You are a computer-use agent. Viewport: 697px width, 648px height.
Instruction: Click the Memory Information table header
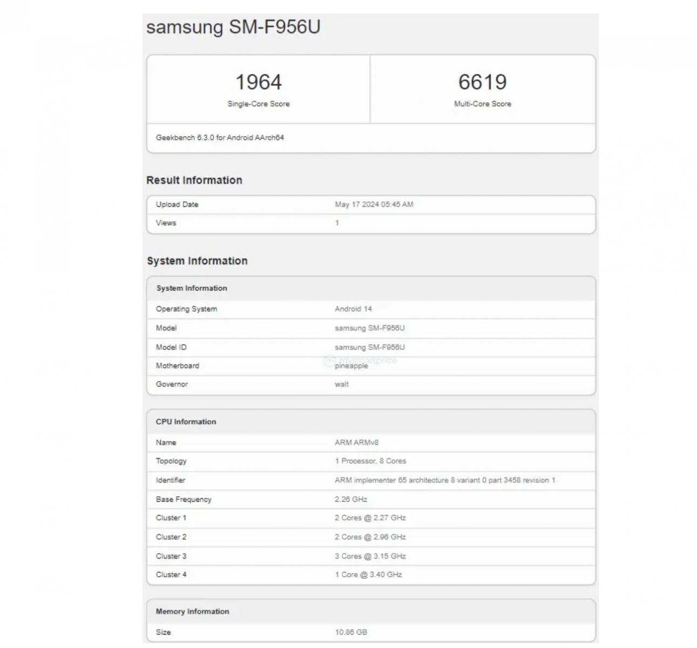(x=192, y=612)
